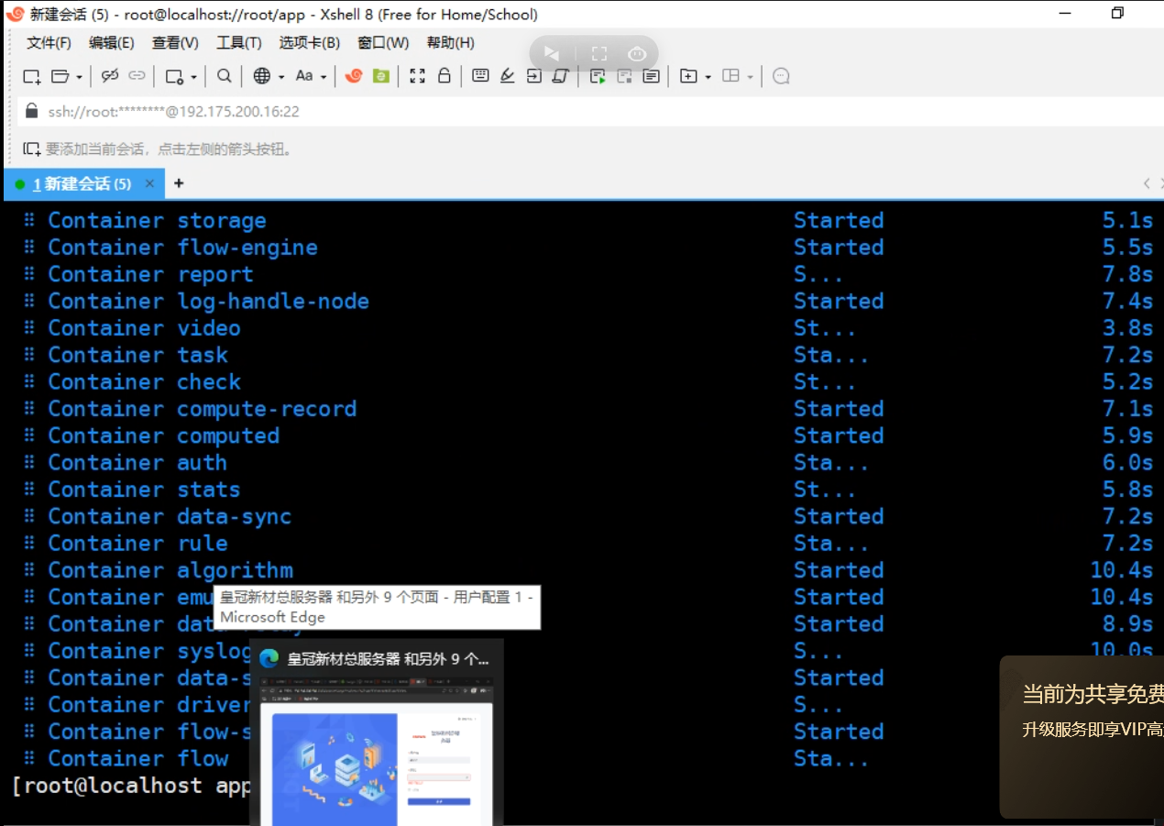
Task: Click the floating overlay play-arrow icon
Action: 551,54
